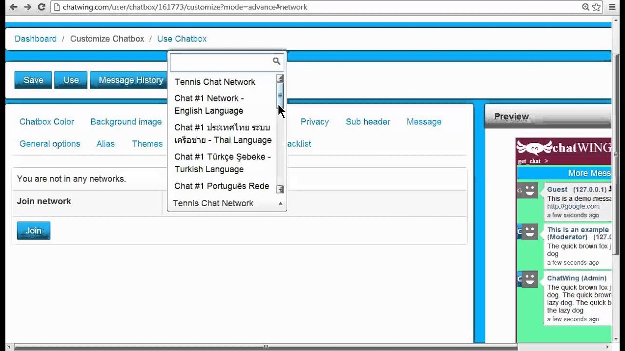Collapse the Tennis Chat Network select box
Screen dimensions: 625x351
[x=227, y=203]
